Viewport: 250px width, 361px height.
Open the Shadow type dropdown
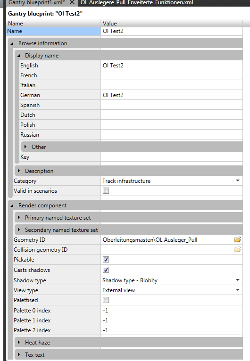click(x=238, y=280)
